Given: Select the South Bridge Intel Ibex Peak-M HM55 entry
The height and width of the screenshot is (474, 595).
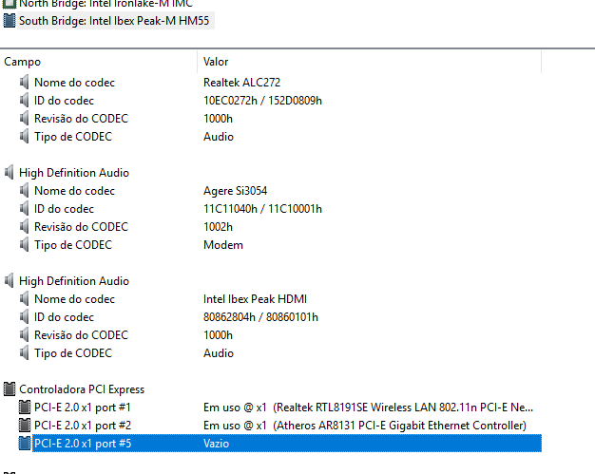Looking at the screenshot, I should coord(114,21).
